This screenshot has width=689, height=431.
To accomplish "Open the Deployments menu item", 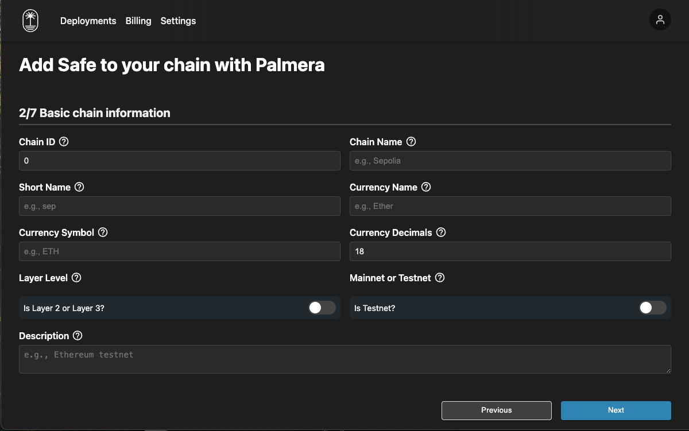I will click(x=88, y=21).
